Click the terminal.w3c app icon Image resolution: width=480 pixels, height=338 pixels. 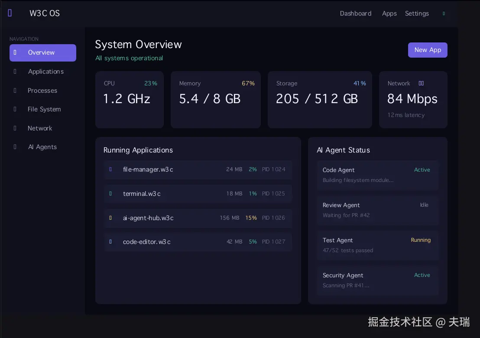coord(111,194)
